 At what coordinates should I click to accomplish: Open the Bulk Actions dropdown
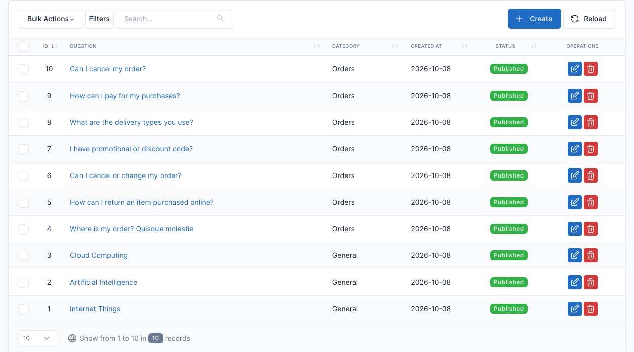[51, 19]
